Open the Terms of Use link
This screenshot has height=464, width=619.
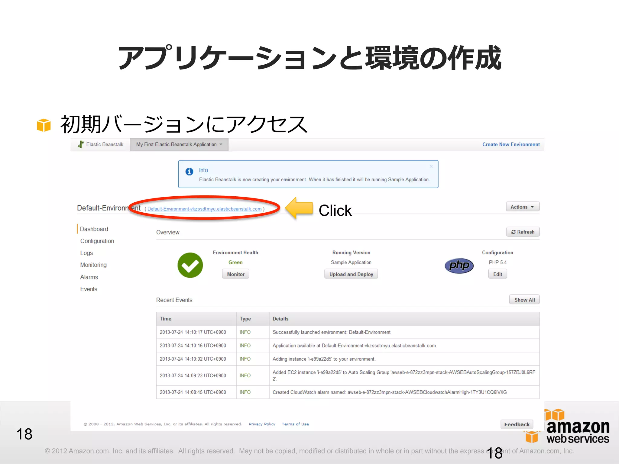pos(295,424)
